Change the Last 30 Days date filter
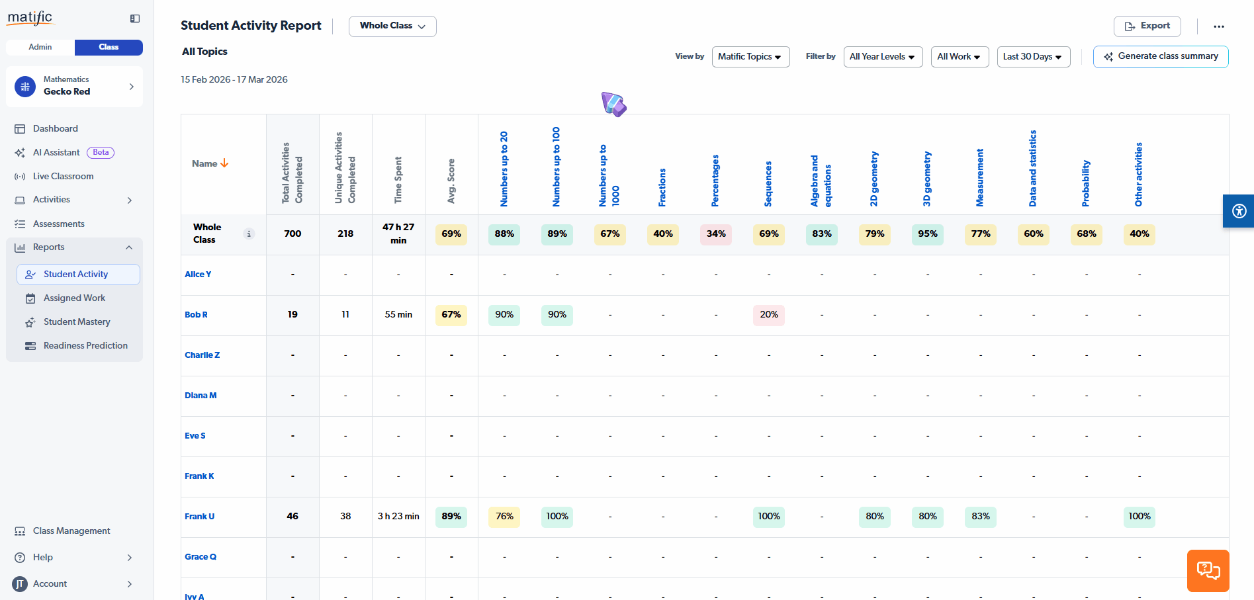Screen dimensions: 1254x600 pos(1033,57)
